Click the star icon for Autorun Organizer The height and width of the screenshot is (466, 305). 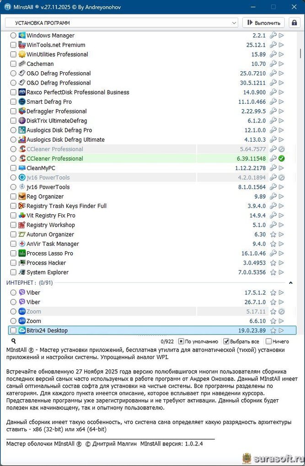pyautogui.click(x=273, y=234)
